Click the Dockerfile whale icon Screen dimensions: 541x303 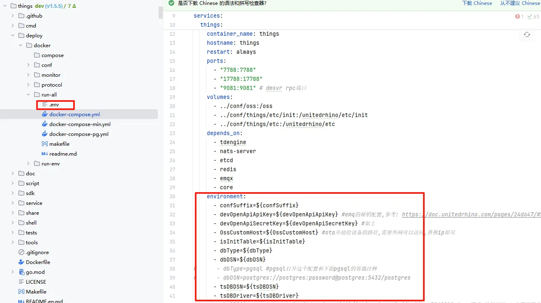[x=21, y=262]
